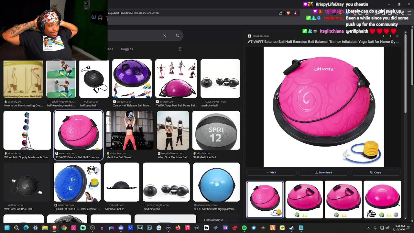Viewport: 414px width, 233px height.
Task: Click the share page icon in address bar
Action: [280, 13]
